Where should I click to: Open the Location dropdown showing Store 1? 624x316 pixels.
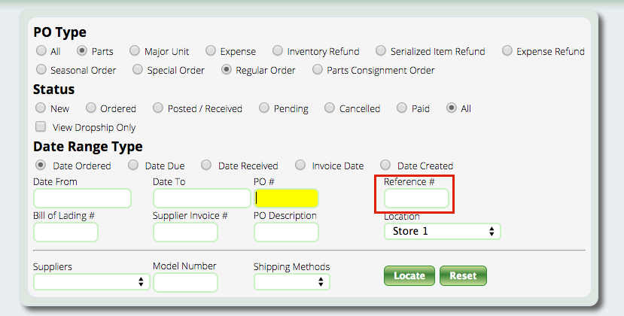443,232
